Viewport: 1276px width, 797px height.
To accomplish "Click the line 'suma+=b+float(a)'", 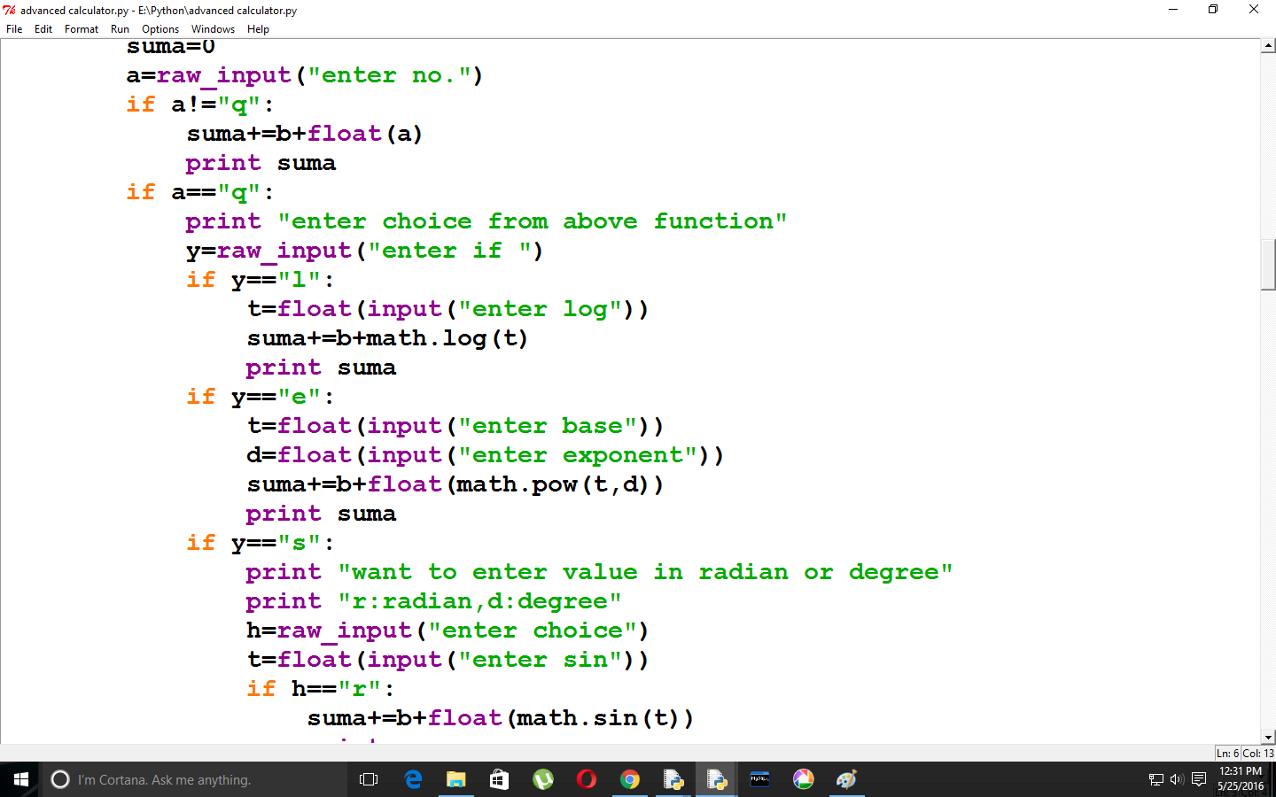I will [x=305, y=134].
